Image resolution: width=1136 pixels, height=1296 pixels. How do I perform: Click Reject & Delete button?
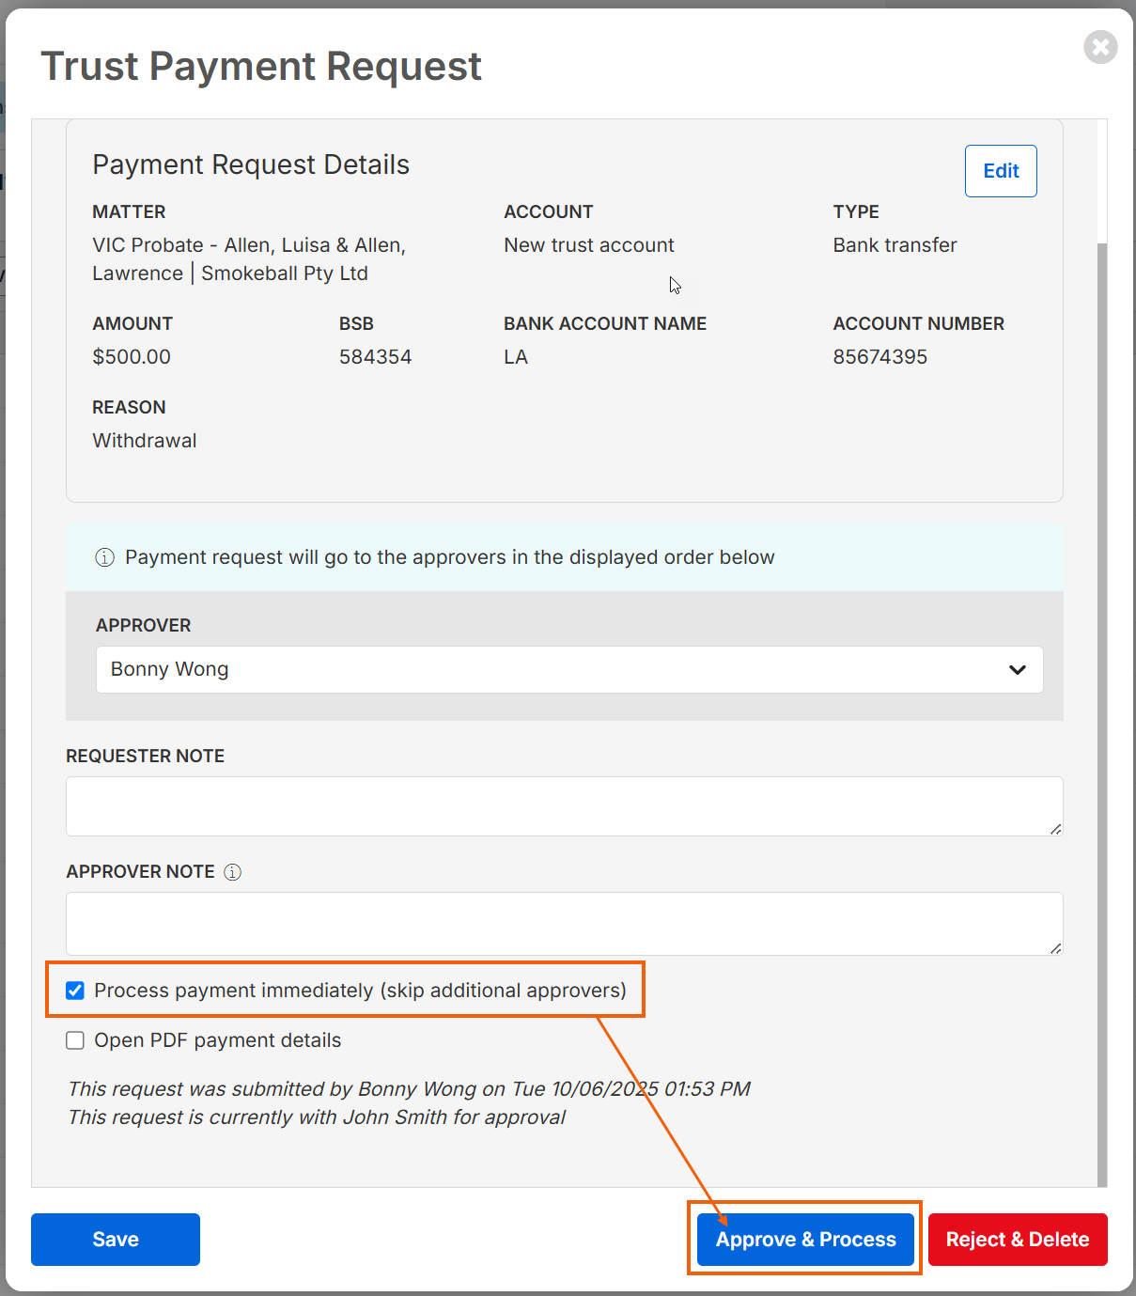pyautogui.click(x=1018, y=1240)
